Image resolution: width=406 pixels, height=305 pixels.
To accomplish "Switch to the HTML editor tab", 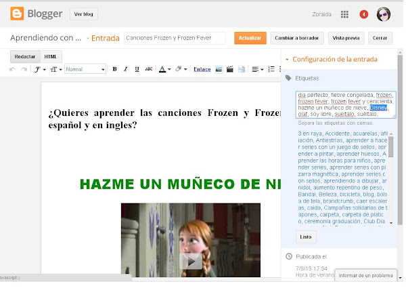I will [51, 56].
